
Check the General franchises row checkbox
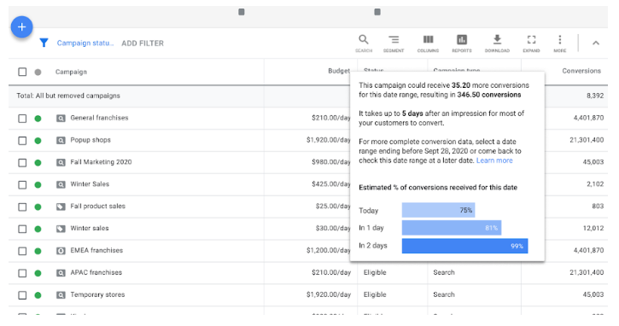tap(22, 119)
